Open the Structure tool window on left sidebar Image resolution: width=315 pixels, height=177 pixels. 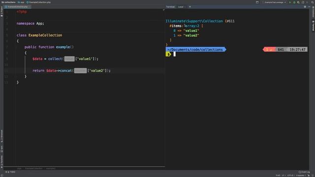pyautogui.click(x=1, y=136)
